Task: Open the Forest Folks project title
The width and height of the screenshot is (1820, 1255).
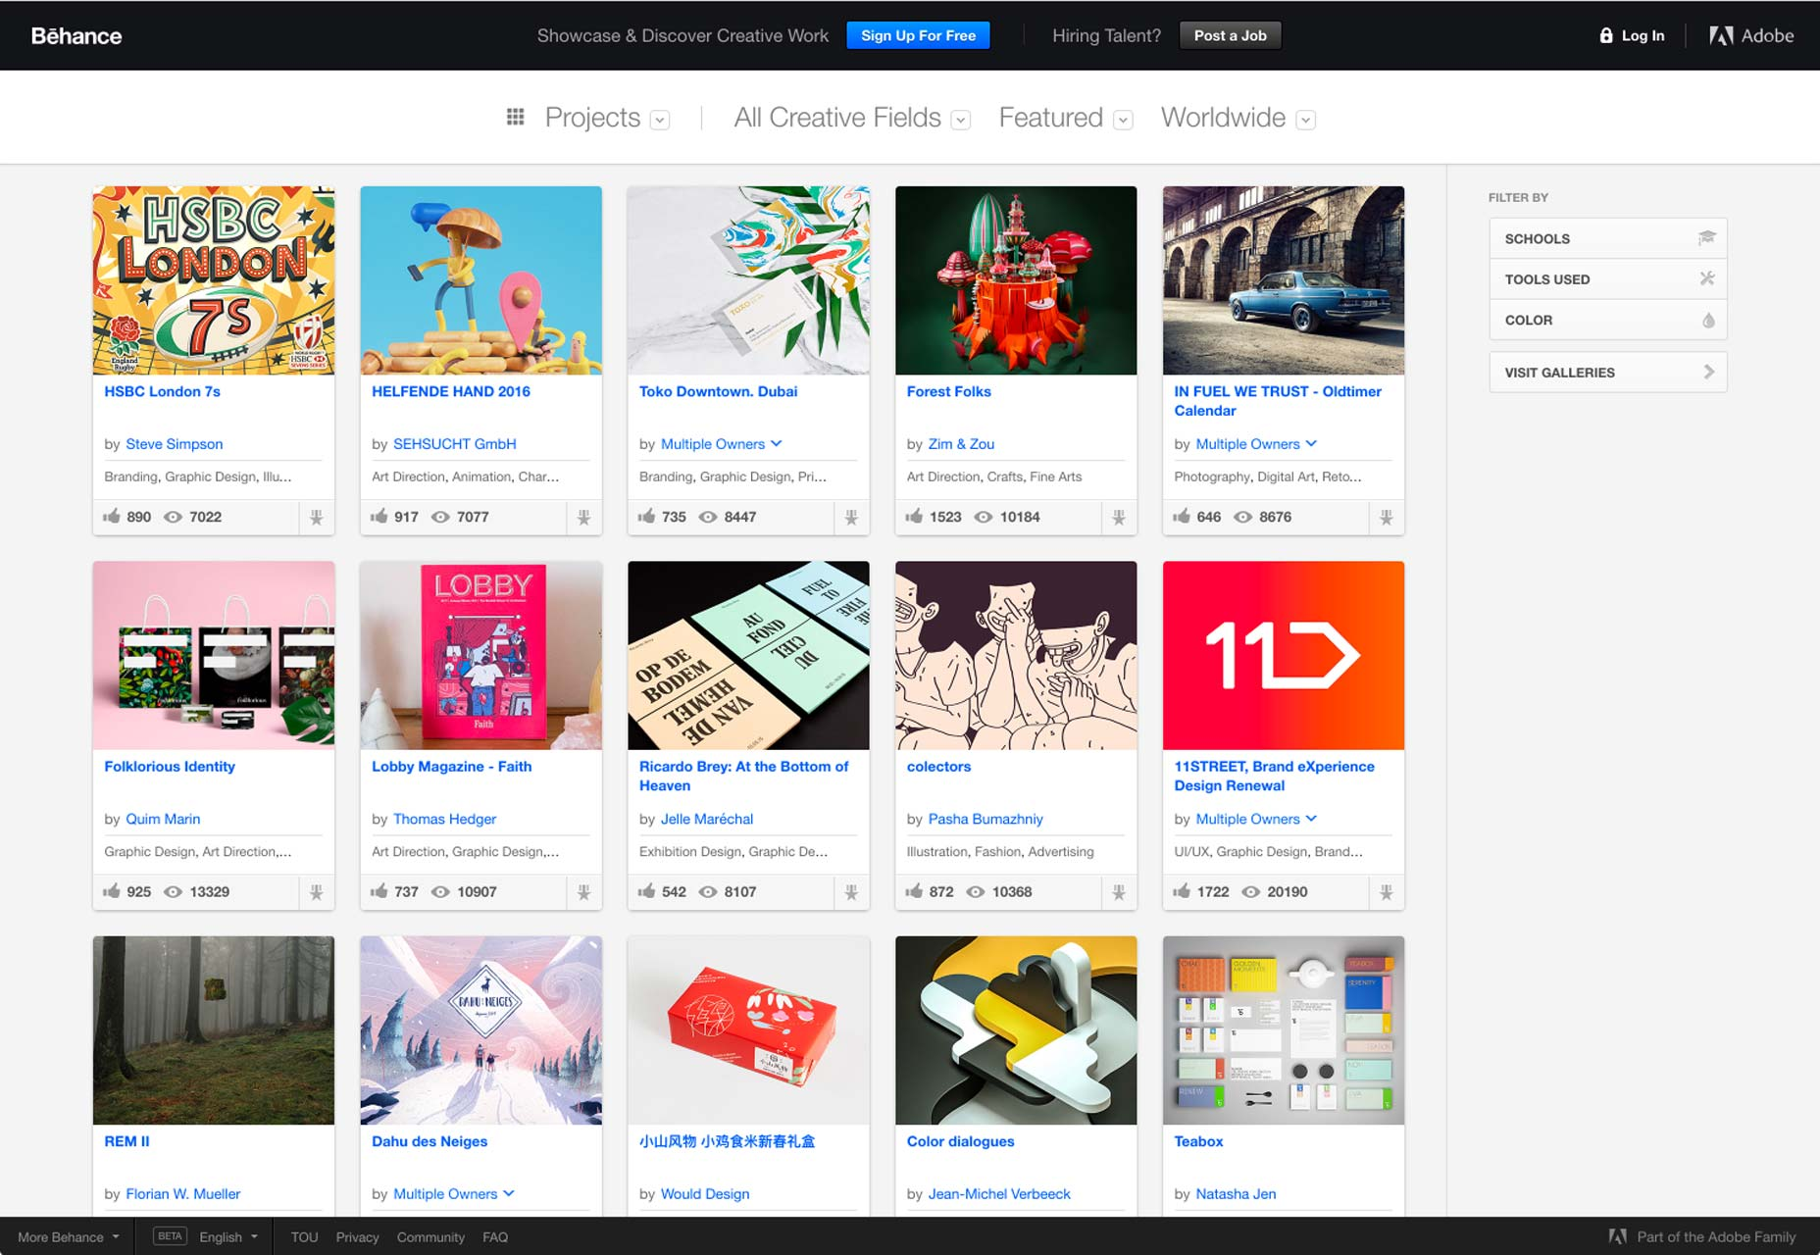Action: [x=948, y=391]
